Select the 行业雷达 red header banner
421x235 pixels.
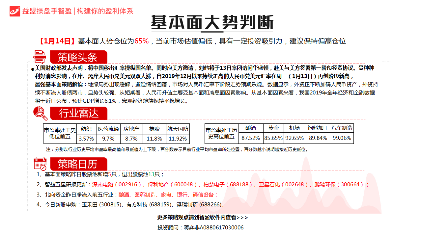[78, 114]
